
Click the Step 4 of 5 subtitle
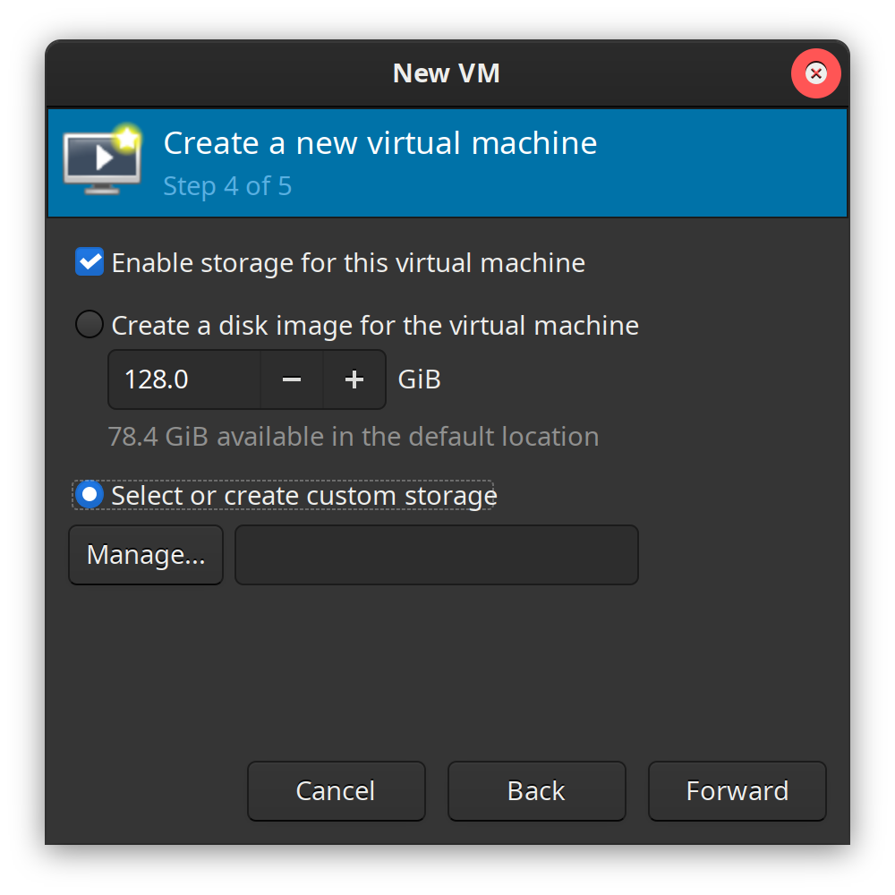(227, 186)
